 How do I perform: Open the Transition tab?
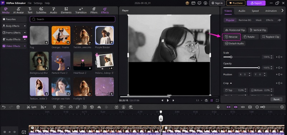click(x=81, y=11)
